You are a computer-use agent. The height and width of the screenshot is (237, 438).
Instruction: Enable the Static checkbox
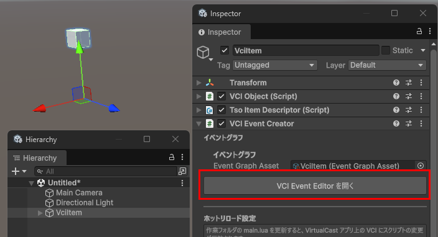pos(386,50)
